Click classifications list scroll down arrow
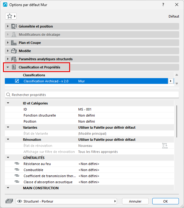Viewport: 184px width, 208px height. pyautogui.click(x=177, y=84)
